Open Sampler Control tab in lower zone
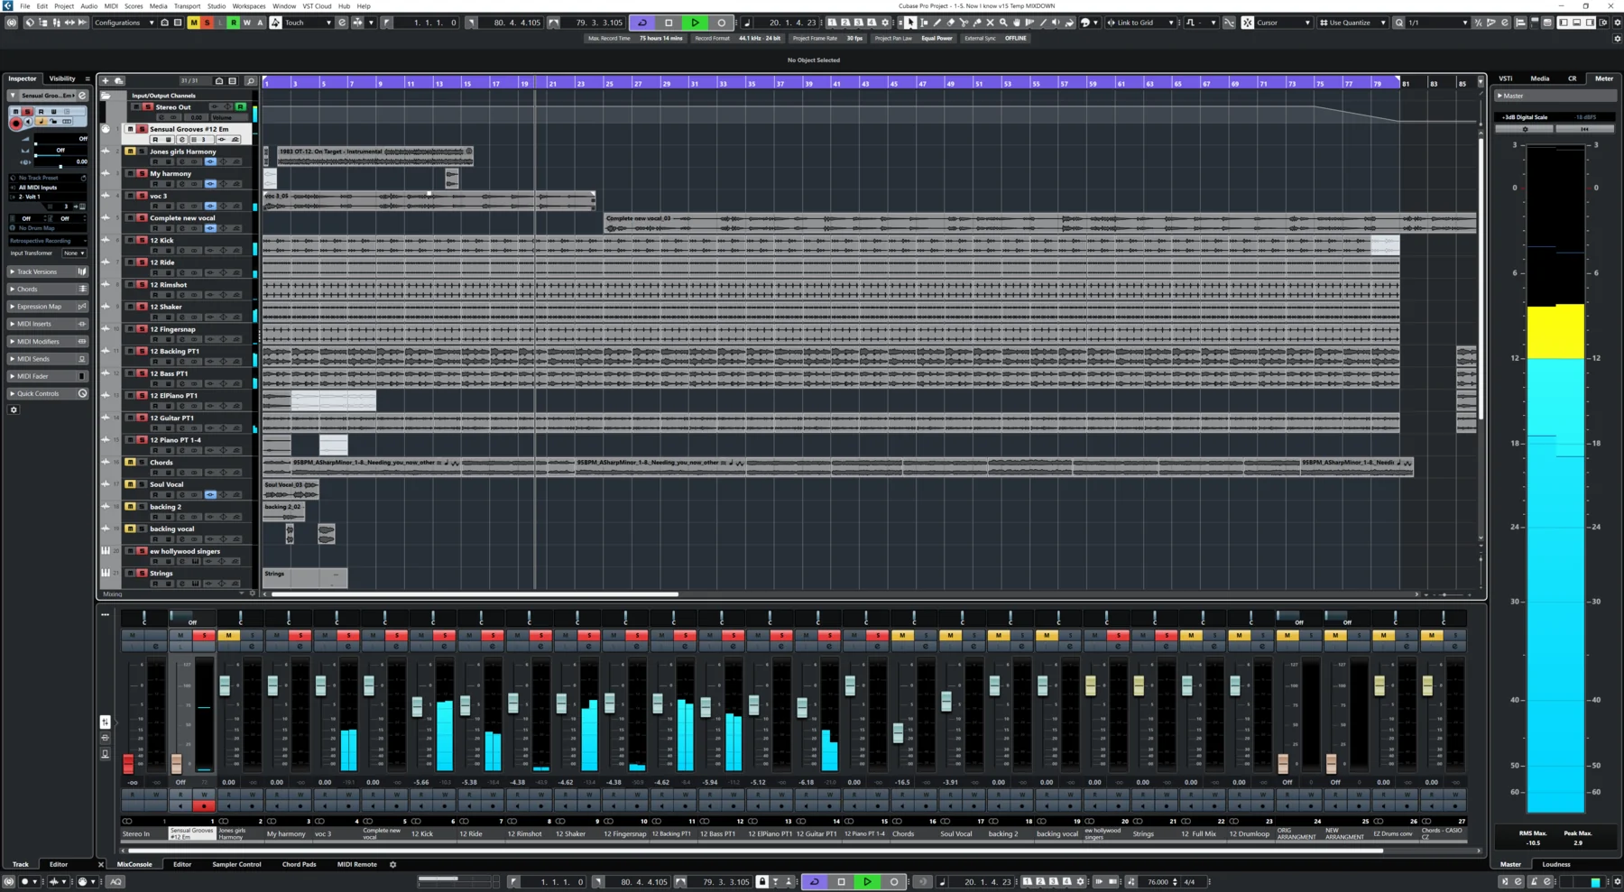Screen dimensions: 1624x892 [236, 864]
